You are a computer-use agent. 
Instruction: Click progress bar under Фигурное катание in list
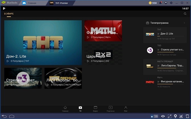click(x=171, y=84)
